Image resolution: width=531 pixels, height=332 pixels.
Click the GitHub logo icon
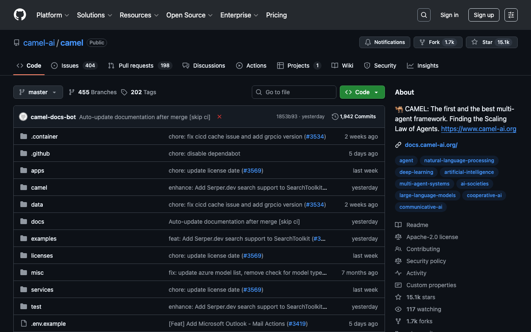pos(20,15)
